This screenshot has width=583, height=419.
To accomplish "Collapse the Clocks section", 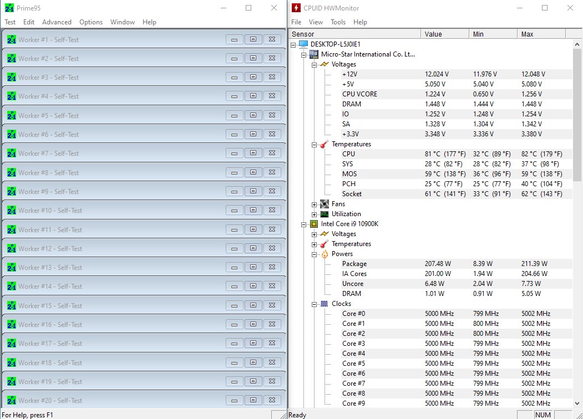I will tap(314, 304).
